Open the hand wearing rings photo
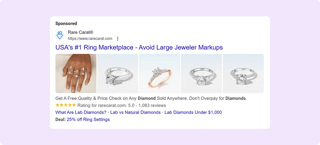The height and width of the screenshot is (145, 320). [76, 73]
